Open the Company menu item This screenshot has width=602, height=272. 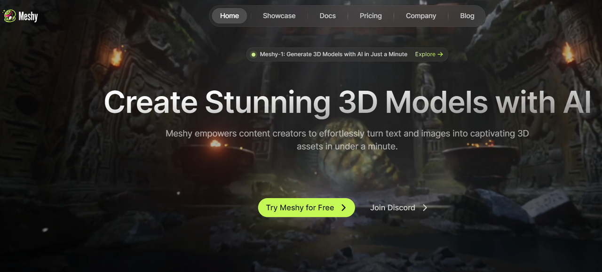[421, 16]
